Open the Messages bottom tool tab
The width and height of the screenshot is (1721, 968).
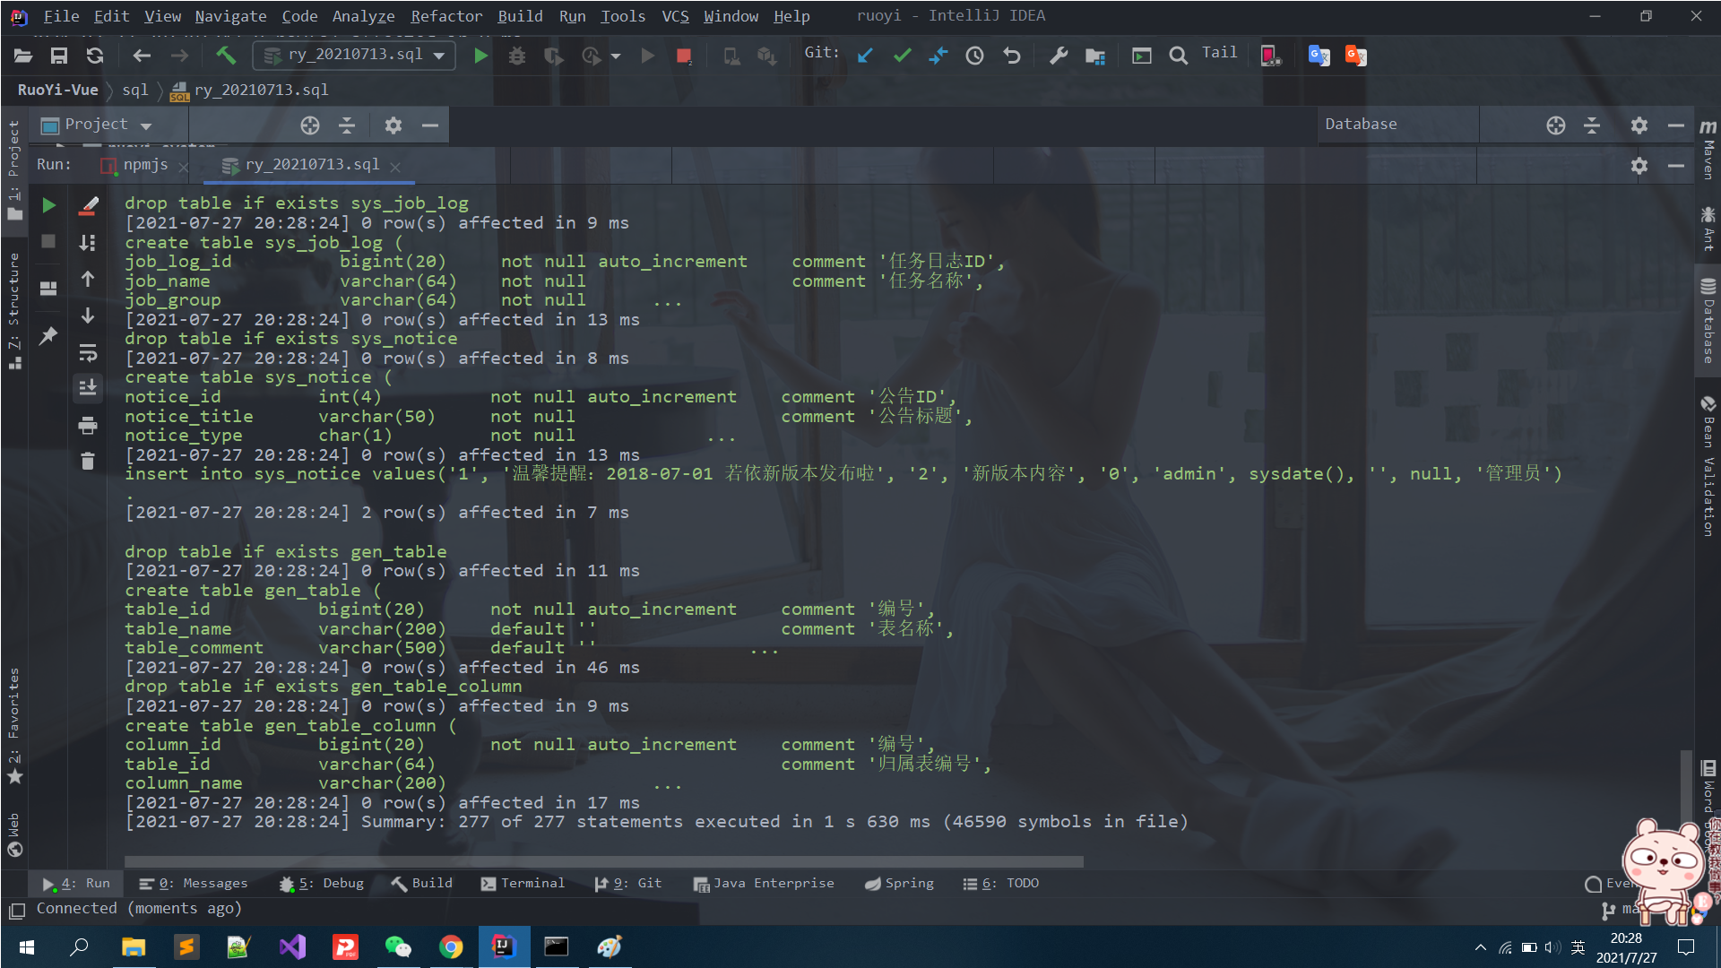click(194, 884)
